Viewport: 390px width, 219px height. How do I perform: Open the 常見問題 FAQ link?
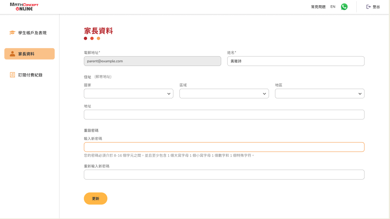tap(318, 7)
